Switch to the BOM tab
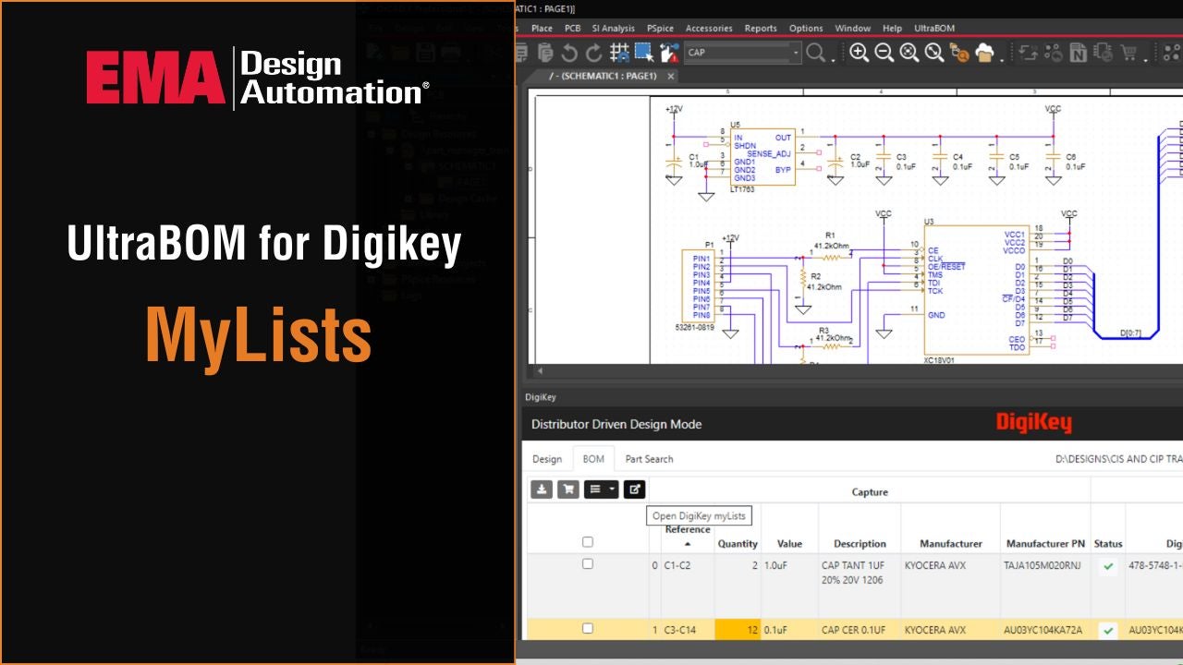This screenshot has height=665, width=1183. click(x=593, y=459)
